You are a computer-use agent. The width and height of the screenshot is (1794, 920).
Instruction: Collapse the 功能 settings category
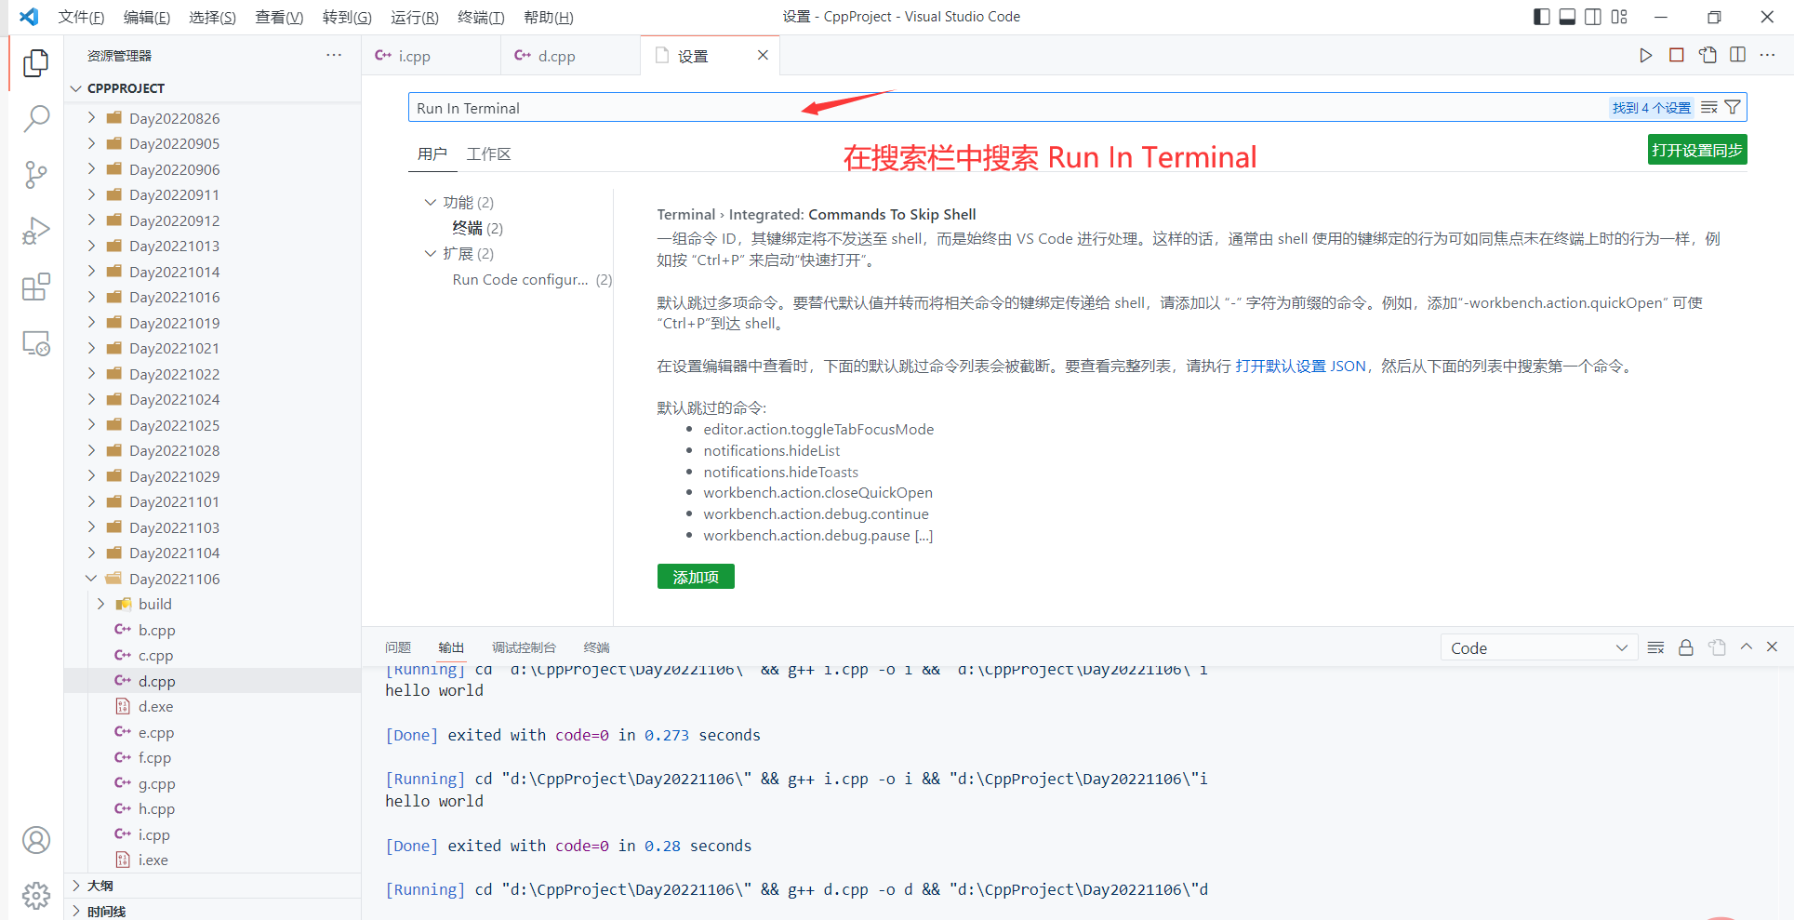[x=430, y=202]
